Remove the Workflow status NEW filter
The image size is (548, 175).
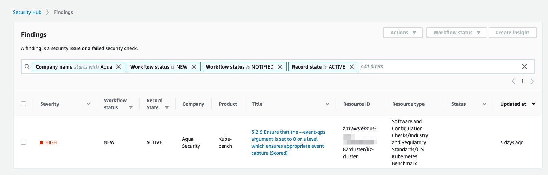tap(194, 67)
